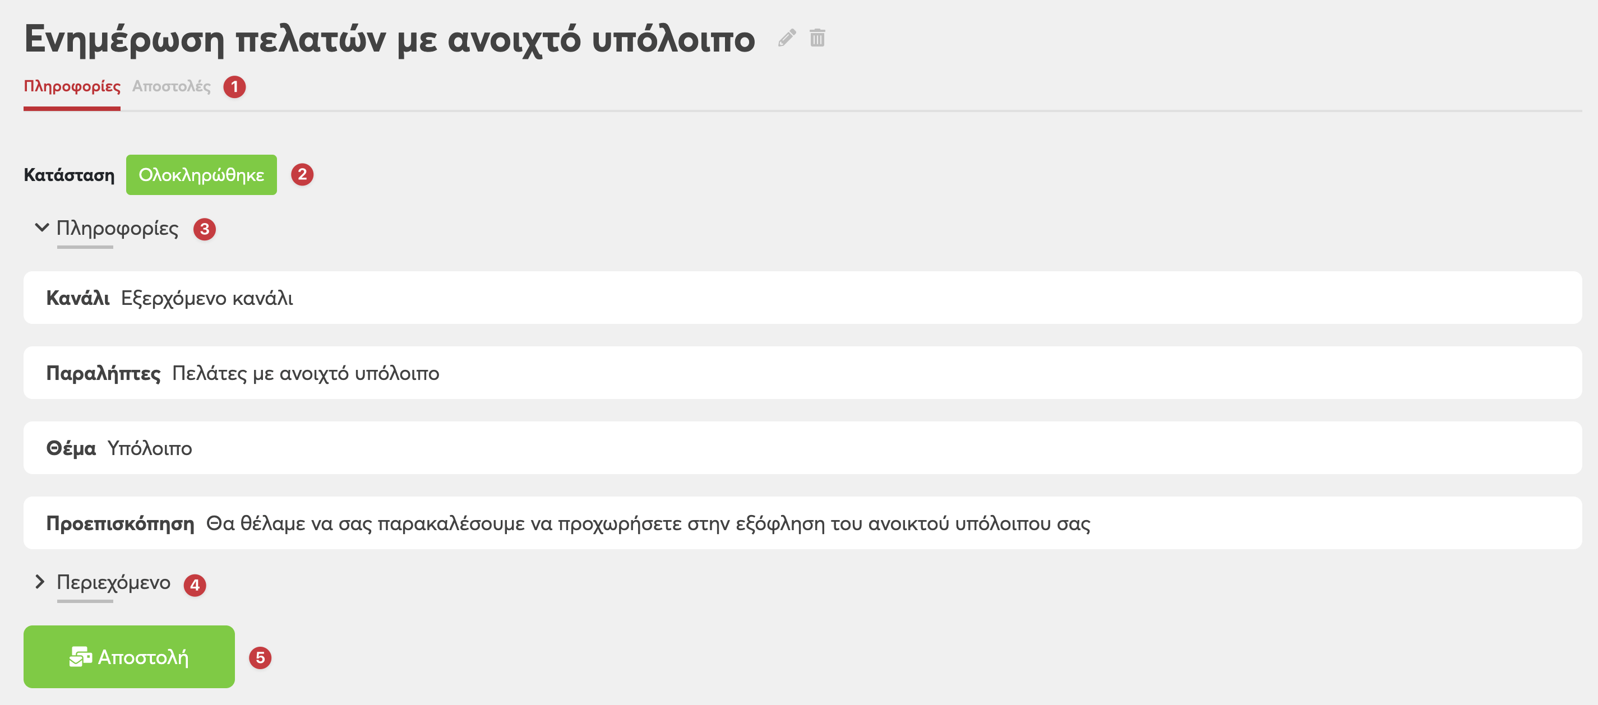The image size is (1598, 705).
Task: Click red badge number 5
Action: click(x=261, y=658)
